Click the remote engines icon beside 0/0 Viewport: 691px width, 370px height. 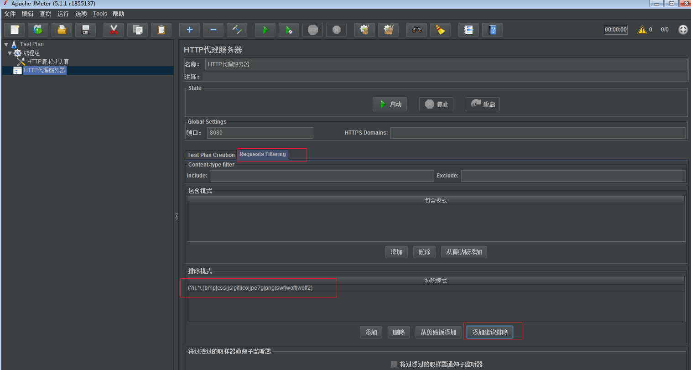point(683,30)
